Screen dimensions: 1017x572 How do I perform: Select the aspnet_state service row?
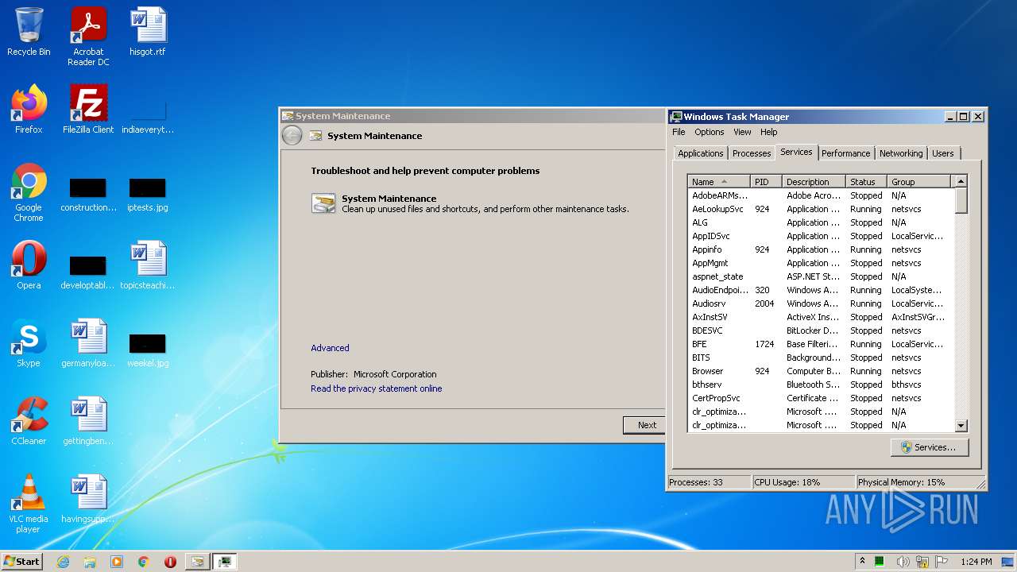[821, 276]
